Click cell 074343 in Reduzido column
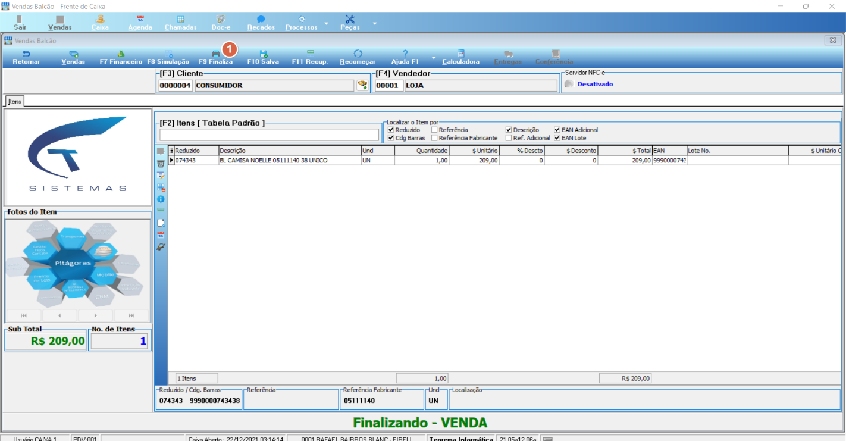 [x=196, y=161]
